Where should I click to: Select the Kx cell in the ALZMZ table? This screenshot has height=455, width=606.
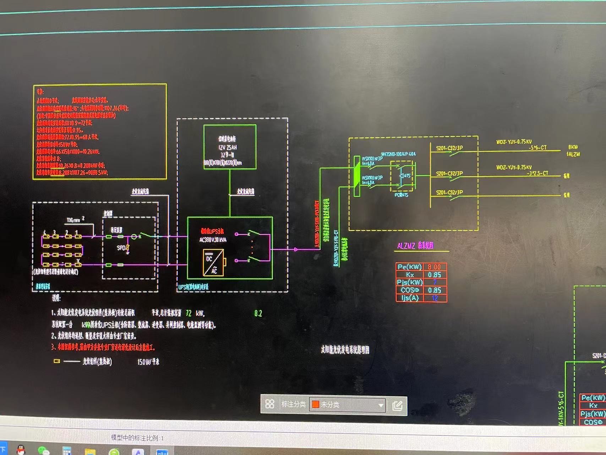[x=410, y=275]
